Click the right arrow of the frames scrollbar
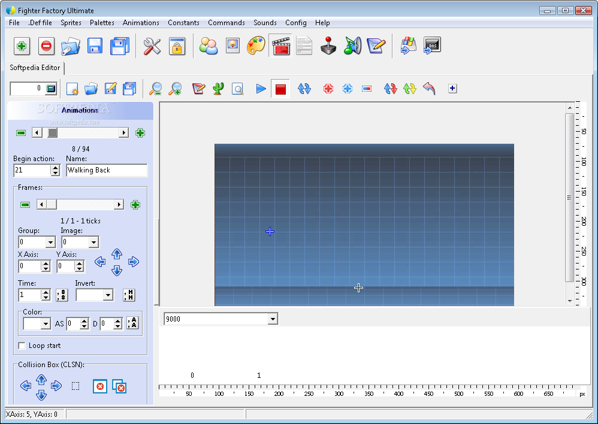The width and height of the screenshot is (598, 424). [x=119, y=205]
